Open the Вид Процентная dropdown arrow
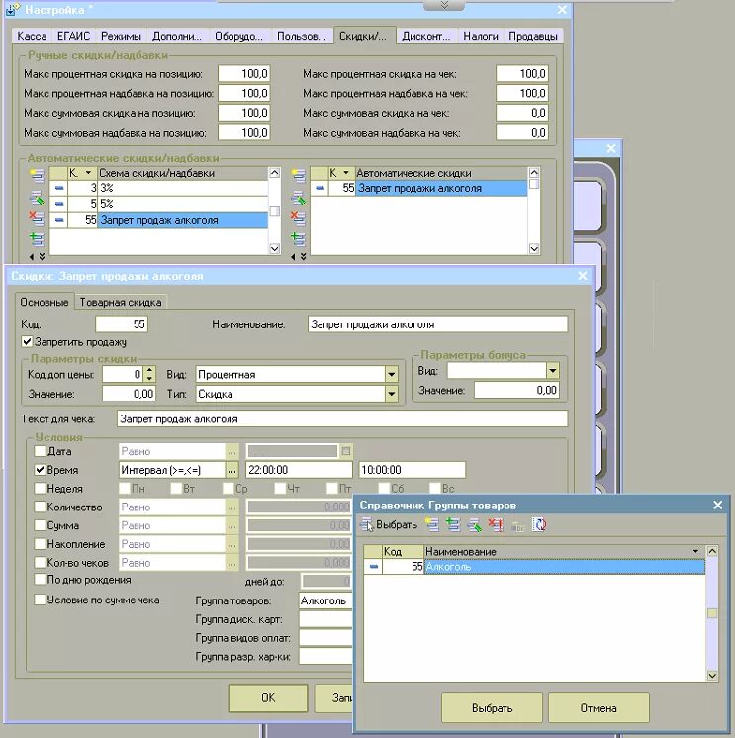 [x=392, y=375]
